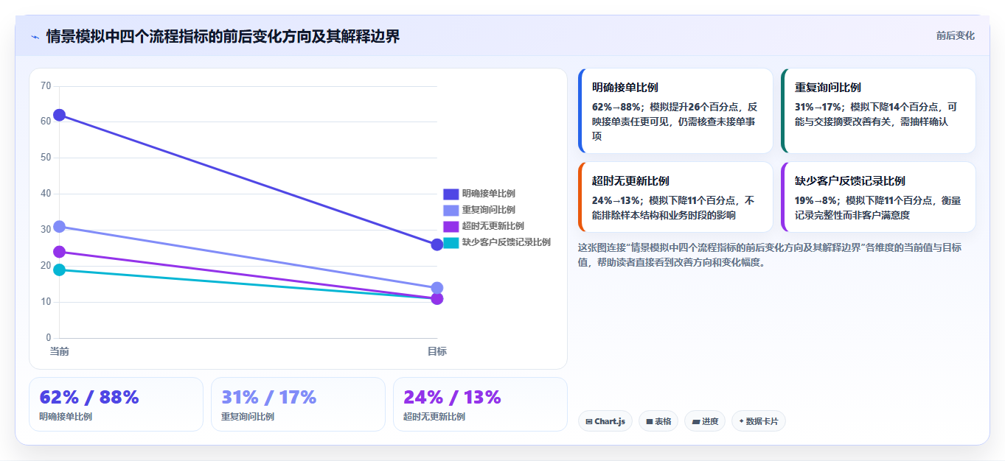
Task: Click legend text 超时无更新比例
Action: 493,226
